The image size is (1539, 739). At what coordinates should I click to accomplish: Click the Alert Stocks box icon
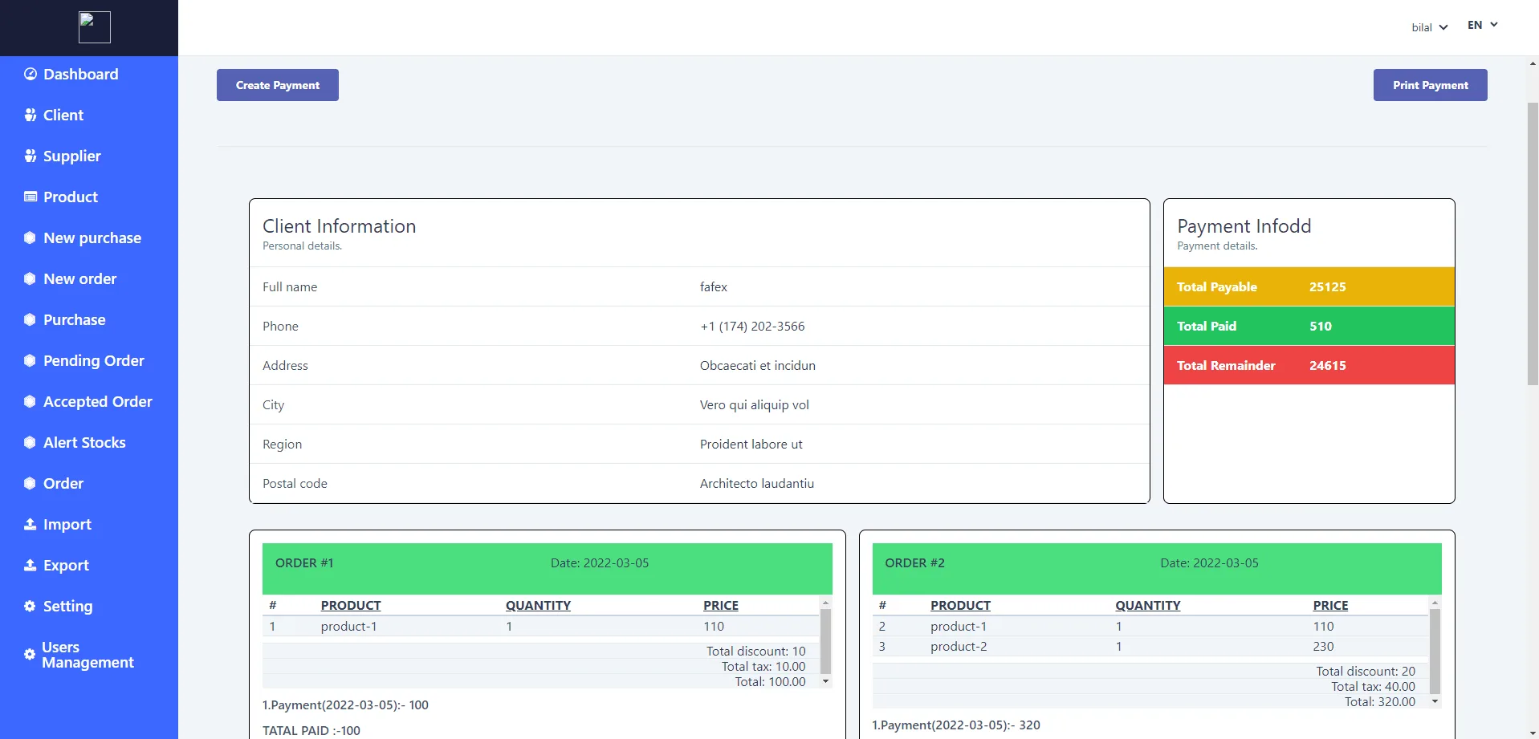[30, 442]
